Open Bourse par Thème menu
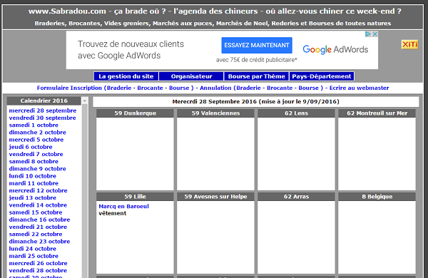 pos(256,76)
